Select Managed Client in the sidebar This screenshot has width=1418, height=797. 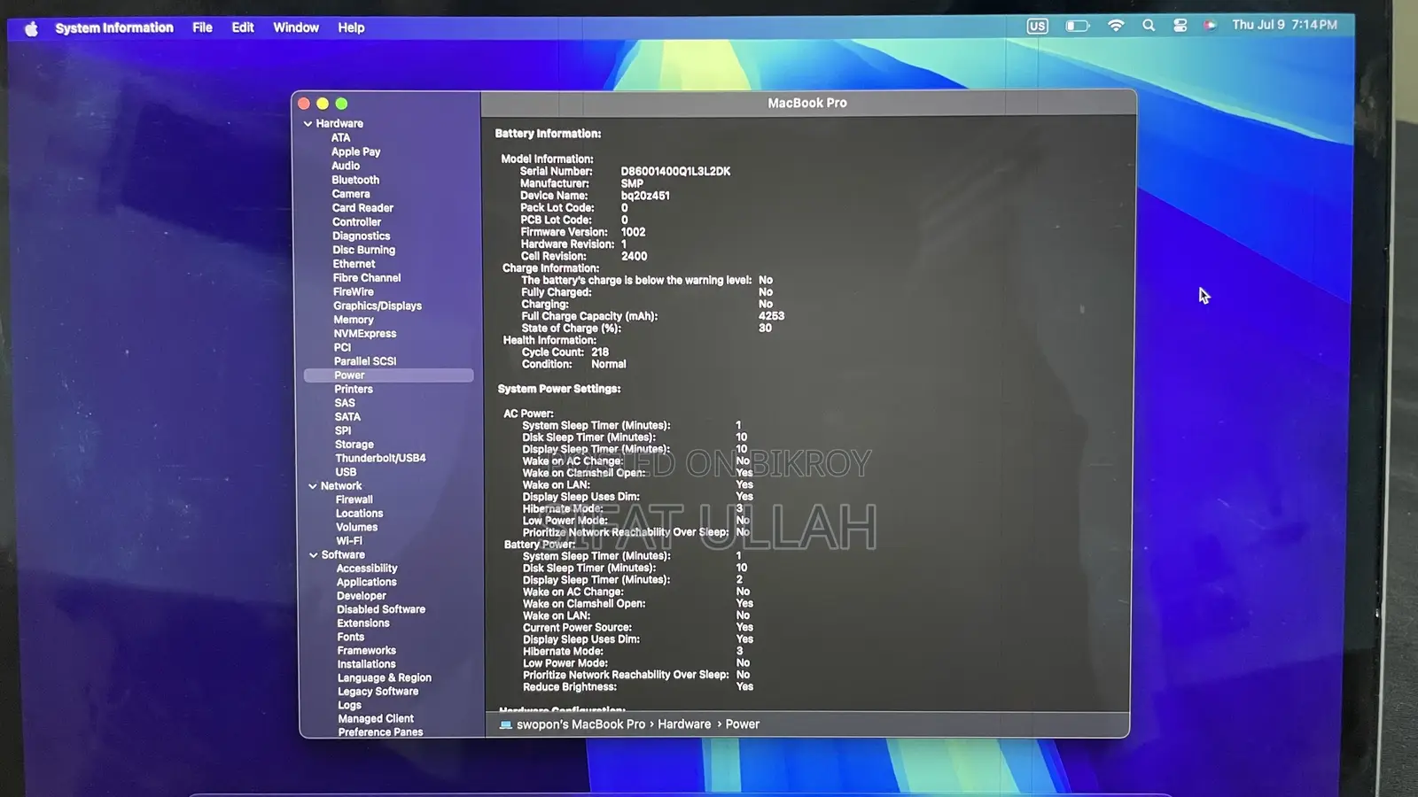tap(375, 719)
